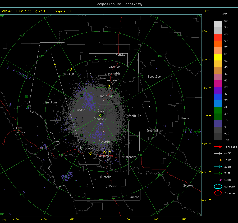Image resolution: width=238 pixels, height=223 pixels.
Task: Click yellow diamond marker above Calgary label
Action: pos(104,153)
